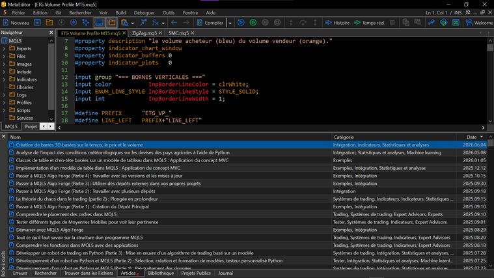Screen dimensions: 494x278
Task: Open article Démarrer avec MQL5 Algo Forge
Action: click(x=49, y=230)
